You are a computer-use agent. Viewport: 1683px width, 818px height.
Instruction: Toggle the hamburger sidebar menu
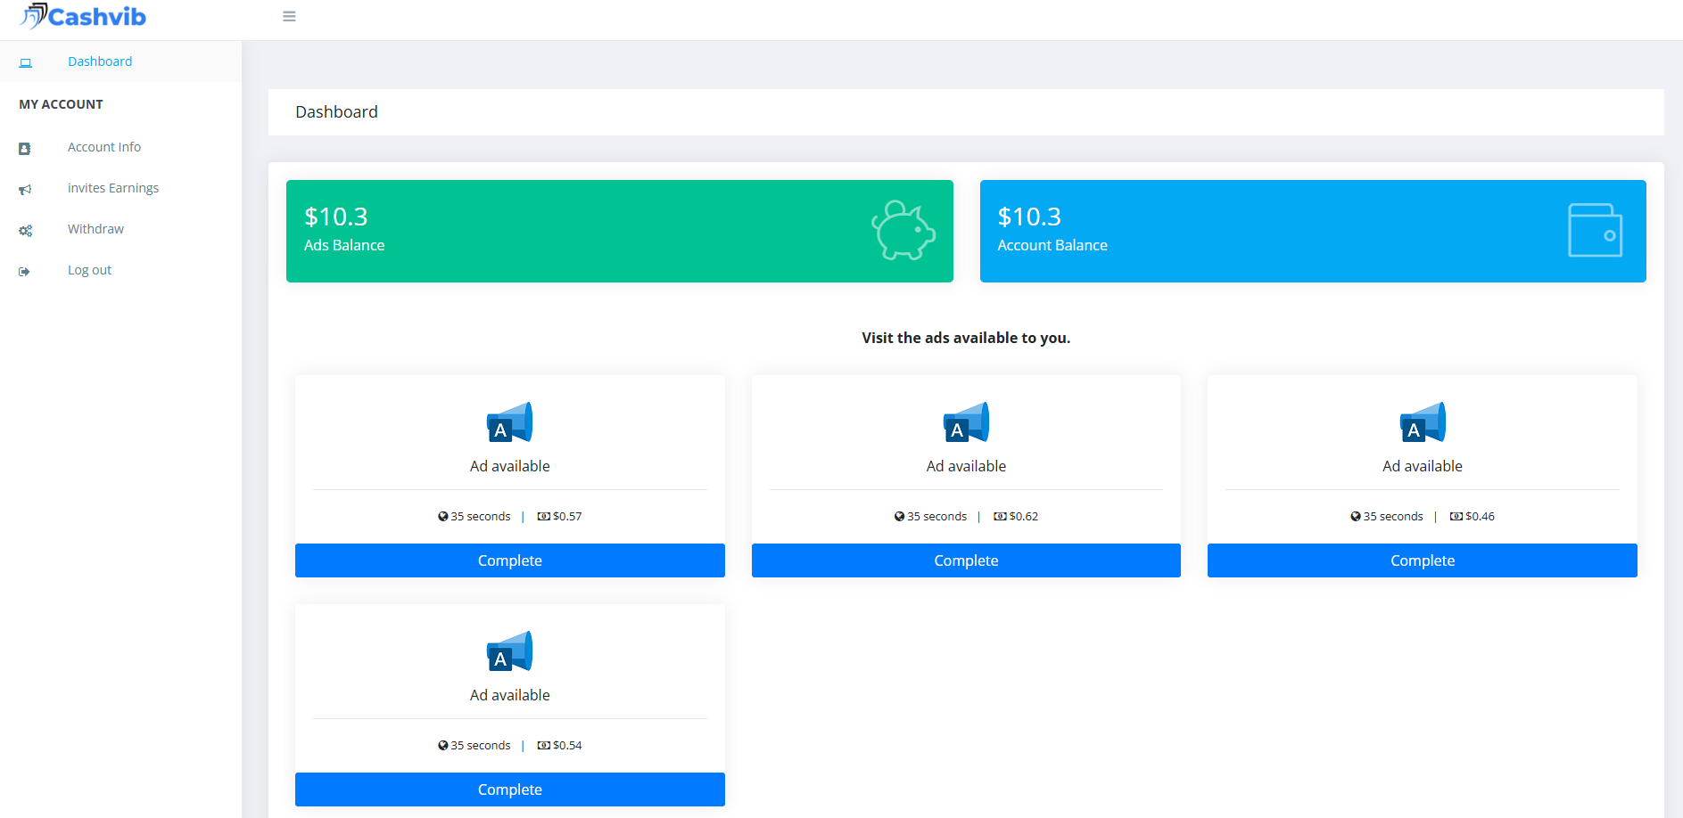pyautogui.click(x=289, y=16)
